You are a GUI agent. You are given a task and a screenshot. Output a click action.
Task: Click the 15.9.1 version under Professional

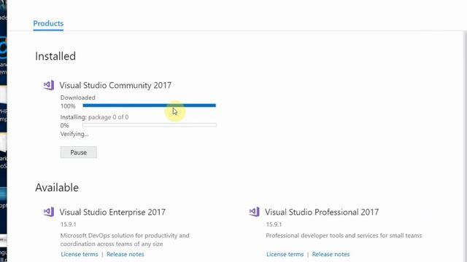pyautogui.click(x=274, y=224)
